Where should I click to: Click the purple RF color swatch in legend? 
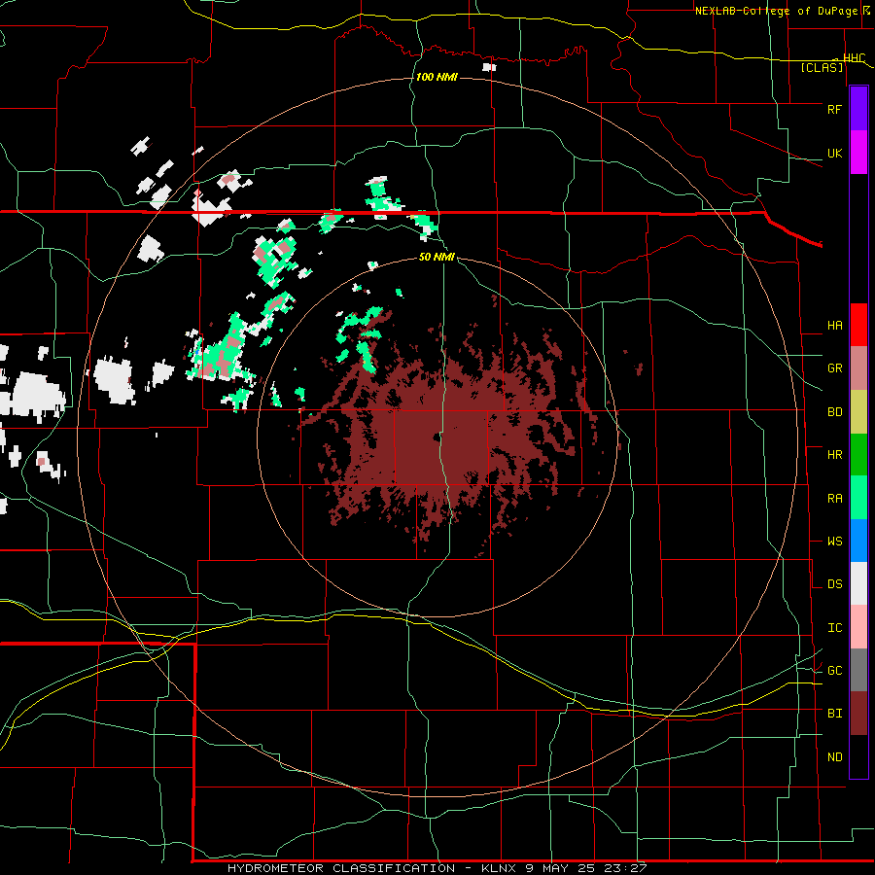tap(858, 109)
